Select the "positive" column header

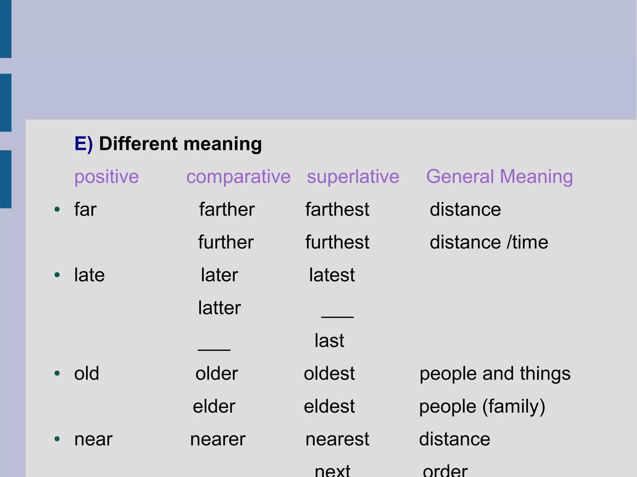click(106, 177)
